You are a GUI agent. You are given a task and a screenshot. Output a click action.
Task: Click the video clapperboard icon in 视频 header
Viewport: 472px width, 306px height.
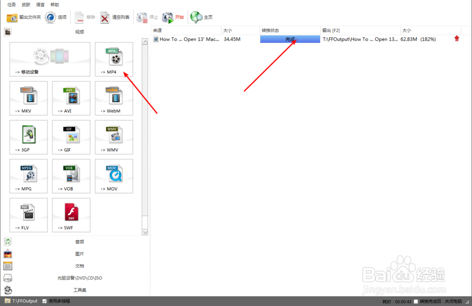pyautogui.click(x=8, y=32)
